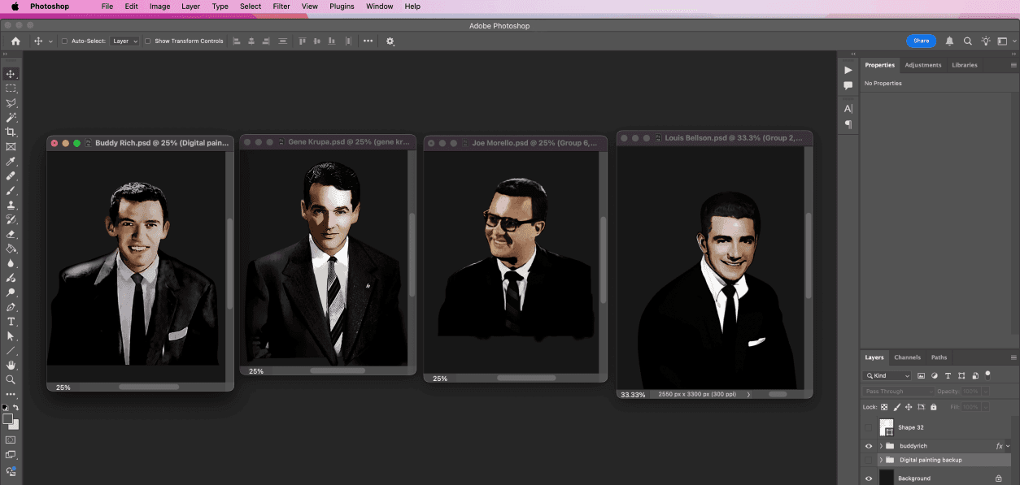This screenshot has height=485, width=1020.
Task: Open the Auto-Select Layer dropdown
Action: [x=124, y=41]
